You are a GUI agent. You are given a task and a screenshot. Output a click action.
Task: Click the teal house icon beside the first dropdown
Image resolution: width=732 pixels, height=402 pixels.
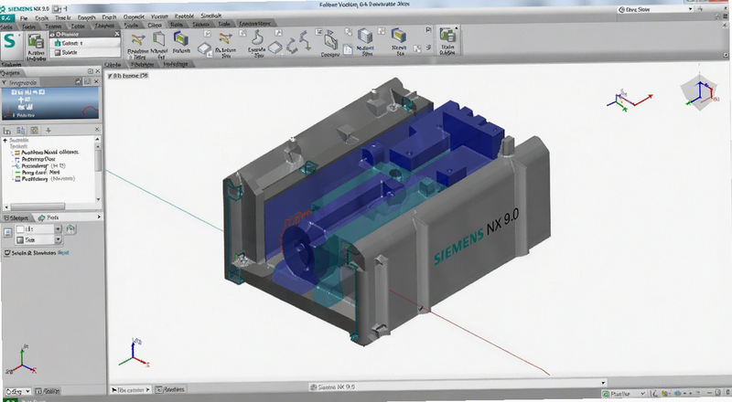click(x=70, y=228)
